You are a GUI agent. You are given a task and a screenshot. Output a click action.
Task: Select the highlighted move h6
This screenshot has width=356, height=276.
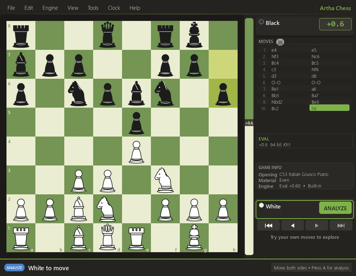pyautogui.click(x=329, y=108)
